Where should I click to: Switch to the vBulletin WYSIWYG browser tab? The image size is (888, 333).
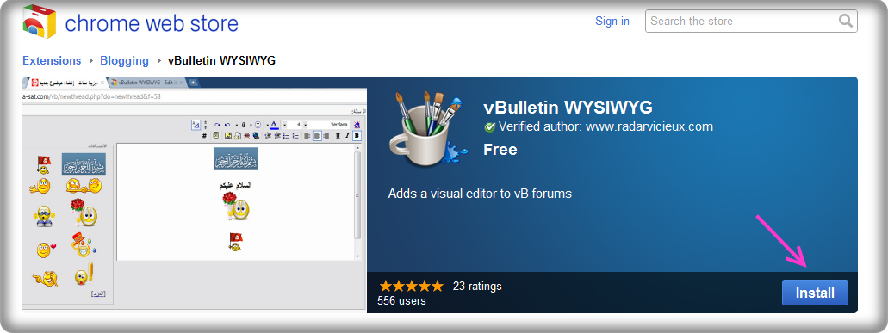coord(147,82)
